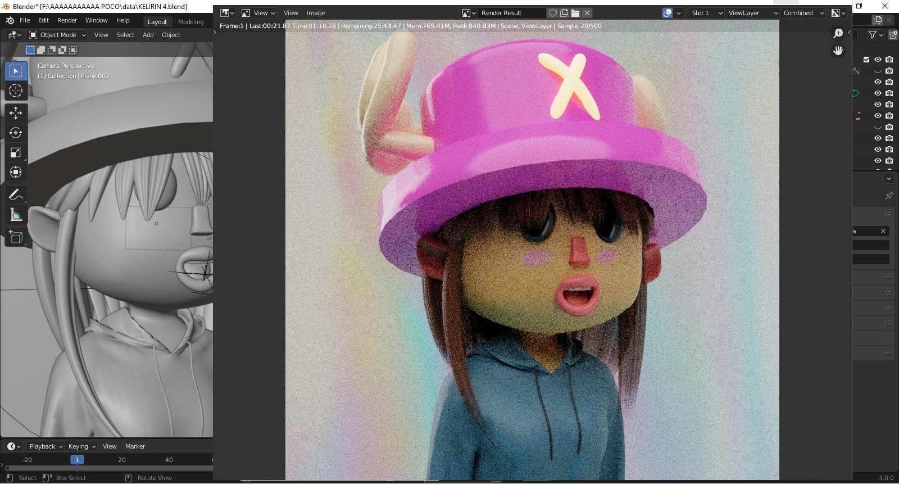Set selection mode to extend existing selection
The height and width of the screenshot is (484, 899).
[x=41, y=50]
